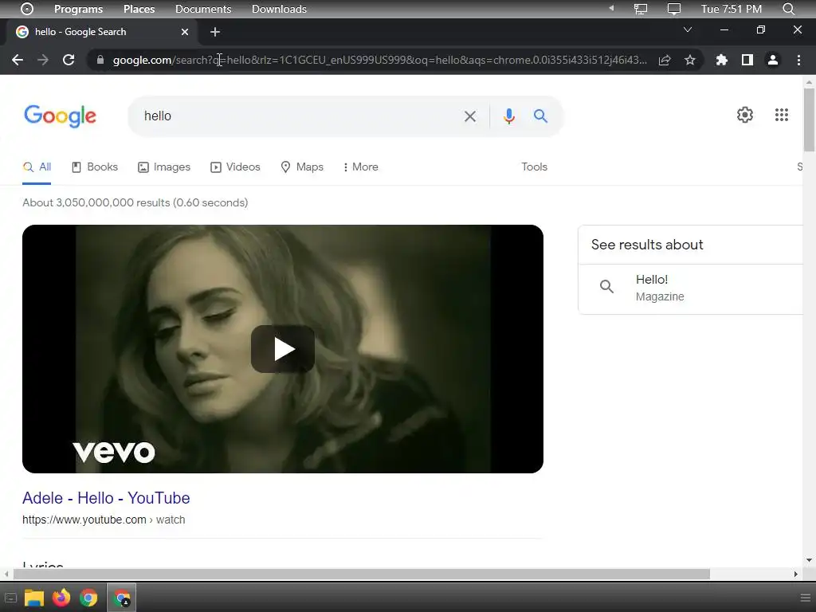Open the Chrome profile avatar
Screen dimensions: 816x612
point(773,60)
